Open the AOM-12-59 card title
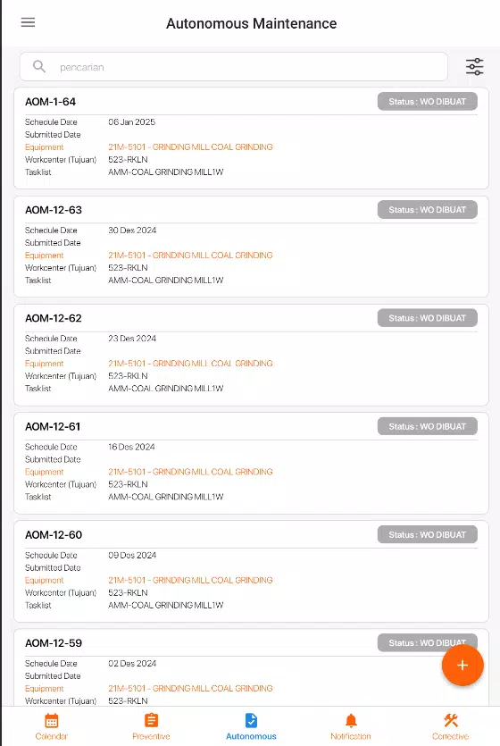 (x=54, y=642)
